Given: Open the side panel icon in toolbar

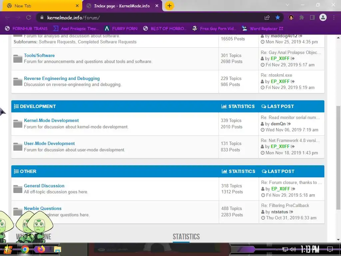Looking at the screenshot, I should pos(312,18).
